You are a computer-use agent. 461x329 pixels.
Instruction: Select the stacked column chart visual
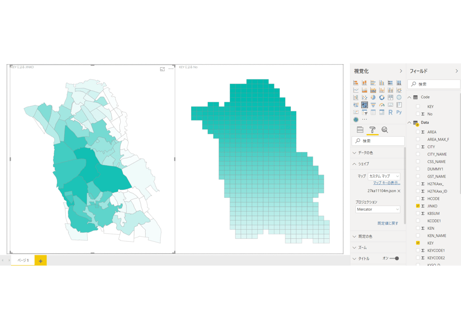coord(364,83)
